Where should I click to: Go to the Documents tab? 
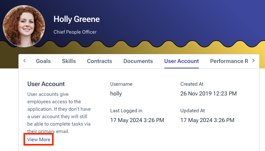138,61
